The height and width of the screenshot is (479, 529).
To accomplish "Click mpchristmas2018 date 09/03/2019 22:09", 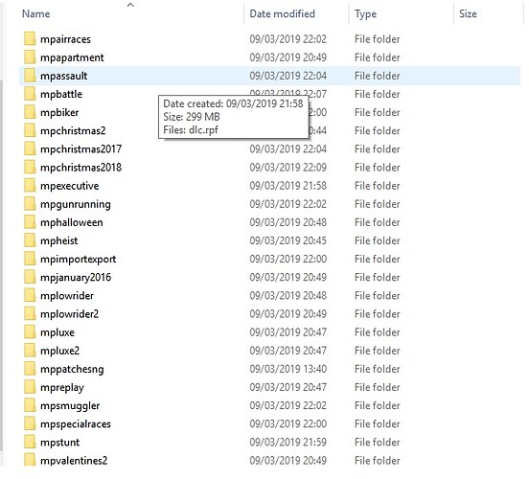I will click(x=287, y=168).
